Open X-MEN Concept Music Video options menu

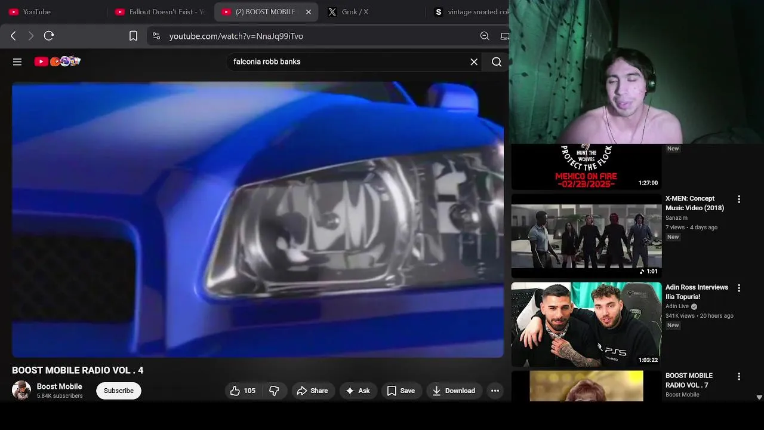[x=739, y=199]
